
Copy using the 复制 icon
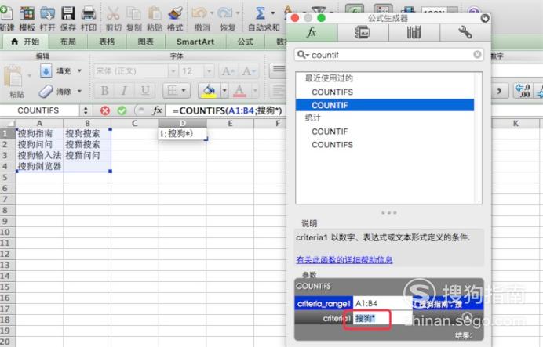(133, 14)
